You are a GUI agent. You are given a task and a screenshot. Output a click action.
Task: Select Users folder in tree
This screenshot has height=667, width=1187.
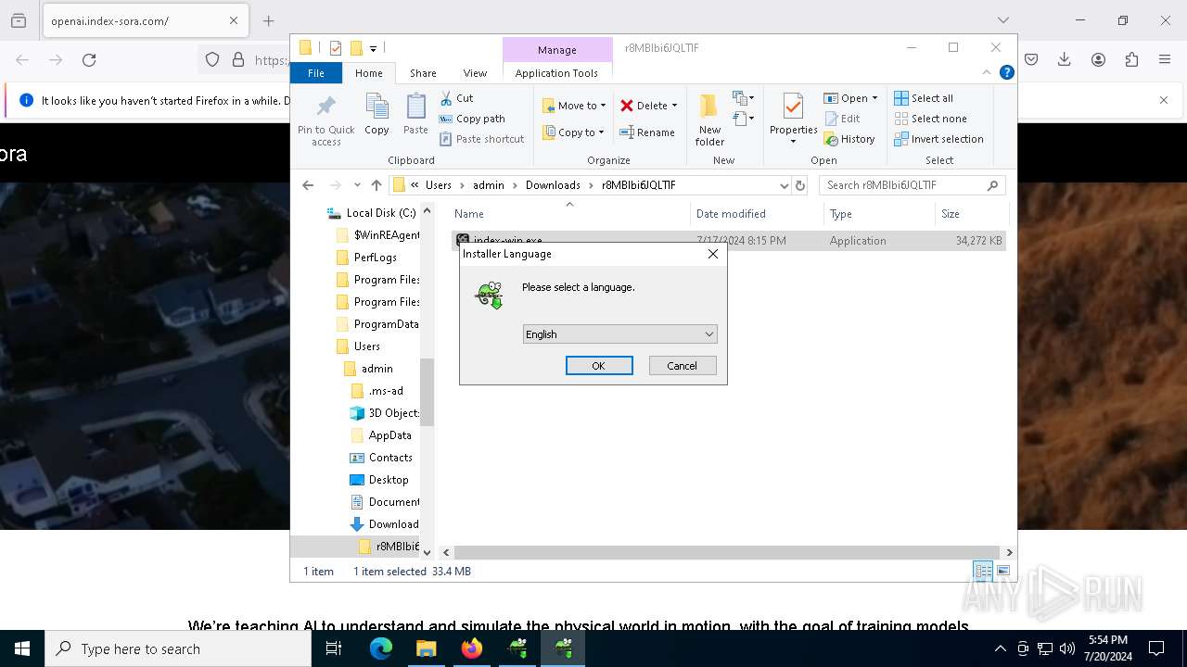click(x=358, y=346)
